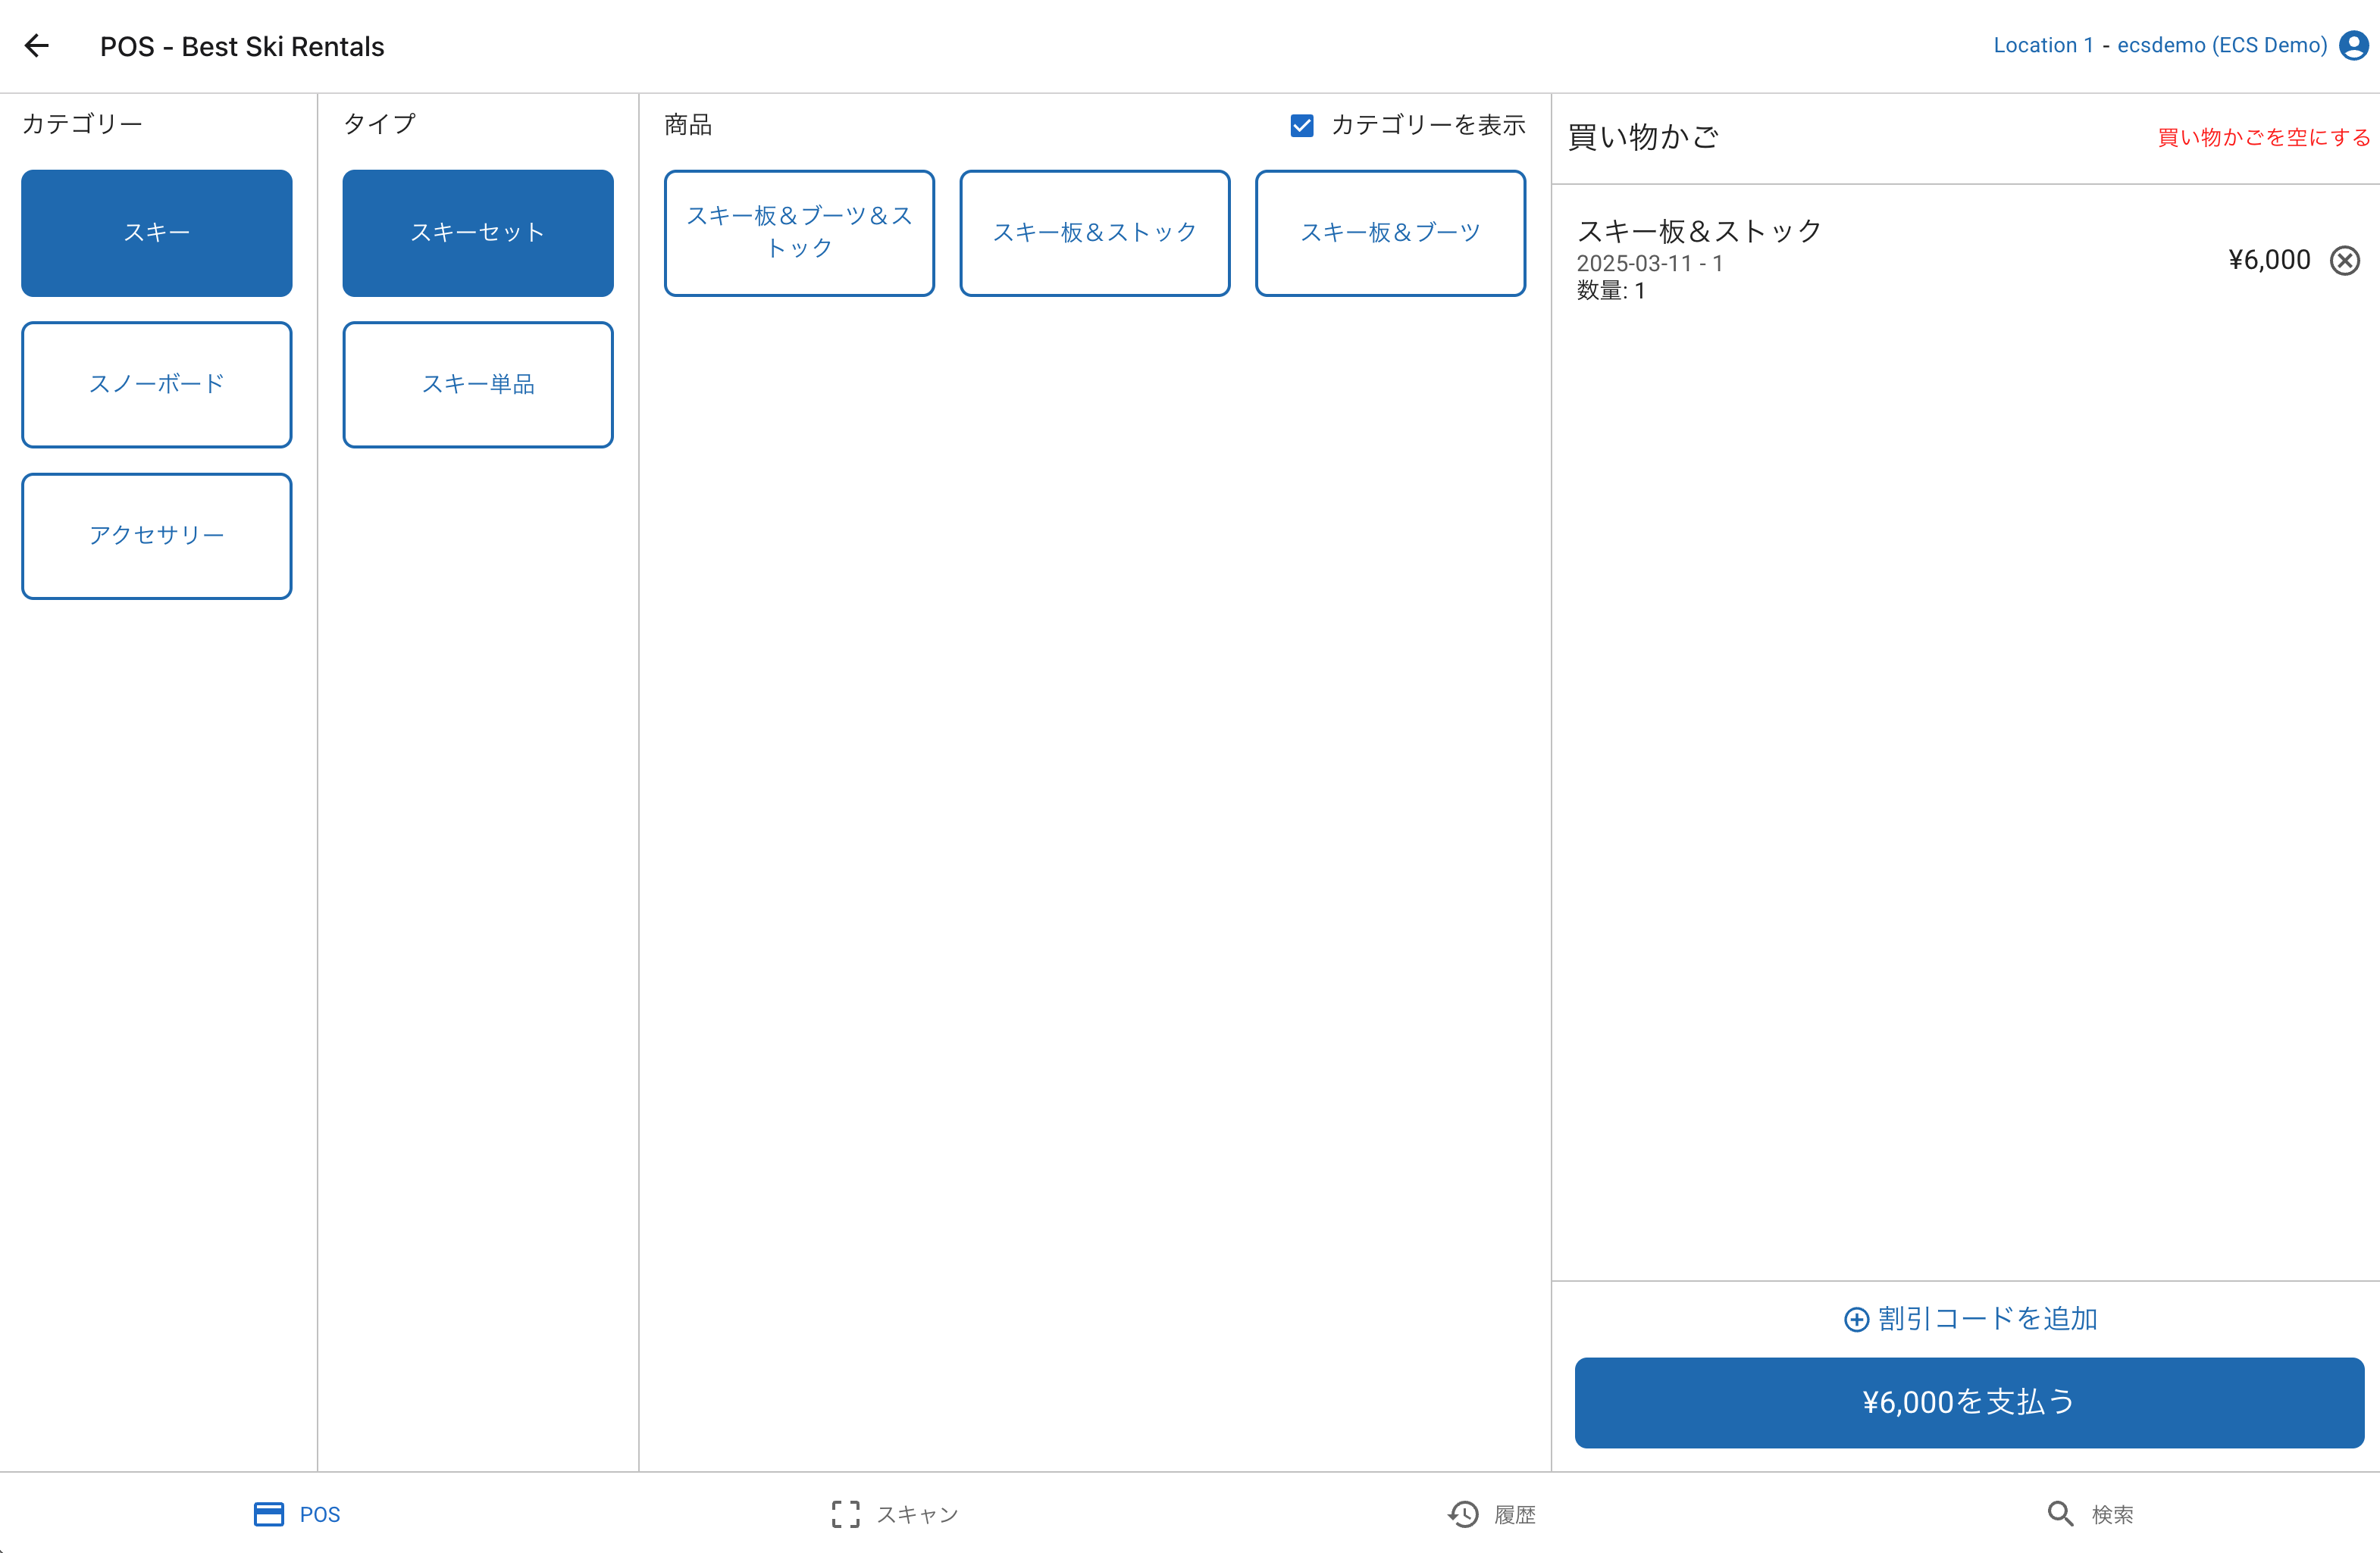Select the アクセサリー category

(x=156, y=536)
